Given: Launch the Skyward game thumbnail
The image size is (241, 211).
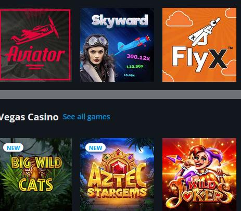Looking at the screenshot, I should pos(117,45).
